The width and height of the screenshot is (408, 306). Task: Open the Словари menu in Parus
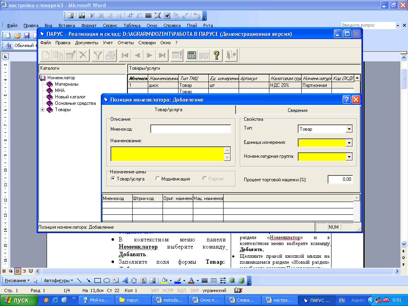pyautogui.click(x=147, y=43)
